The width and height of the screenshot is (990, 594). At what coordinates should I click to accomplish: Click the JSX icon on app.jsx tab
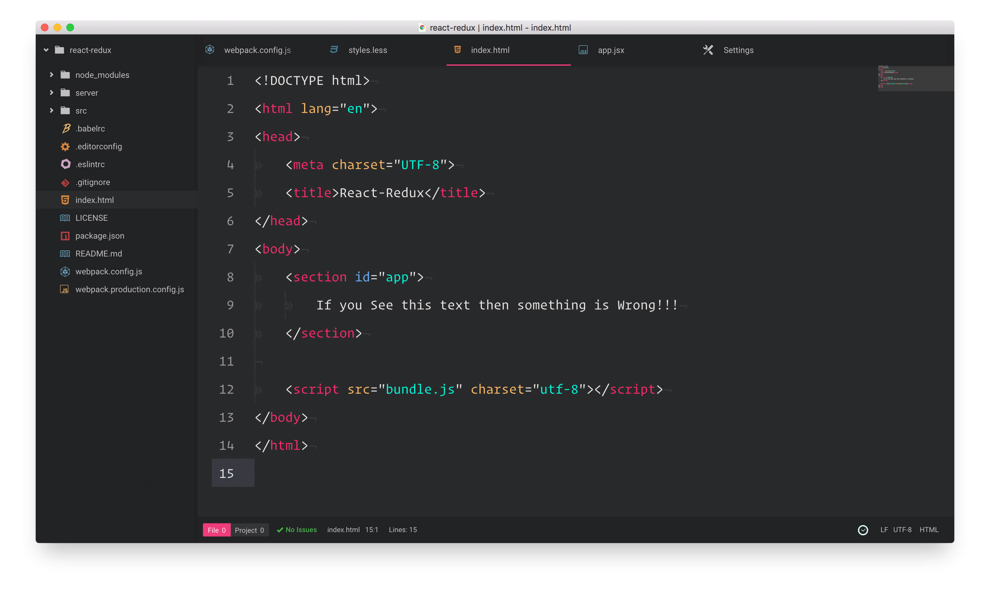(x=583, y=50)
